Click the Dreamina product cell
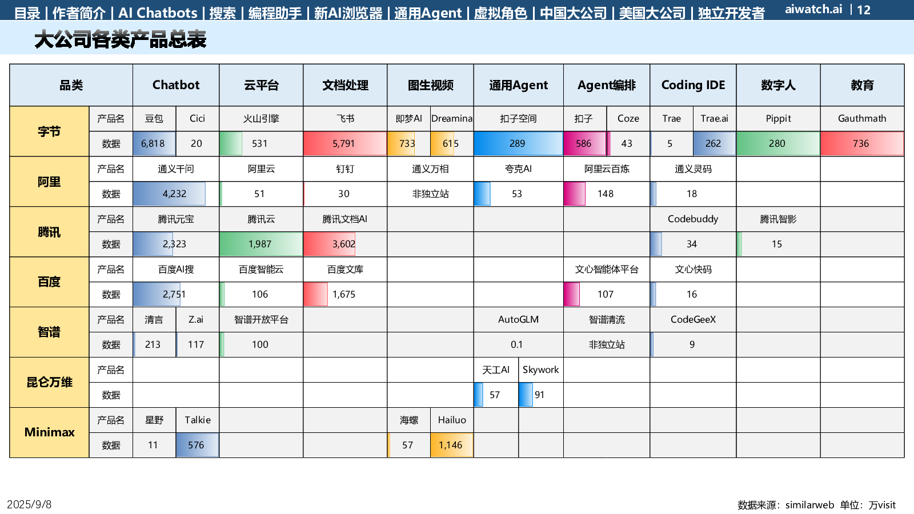Image resolution: width=914 pixels, height=514 pixels. pos(452,118)
